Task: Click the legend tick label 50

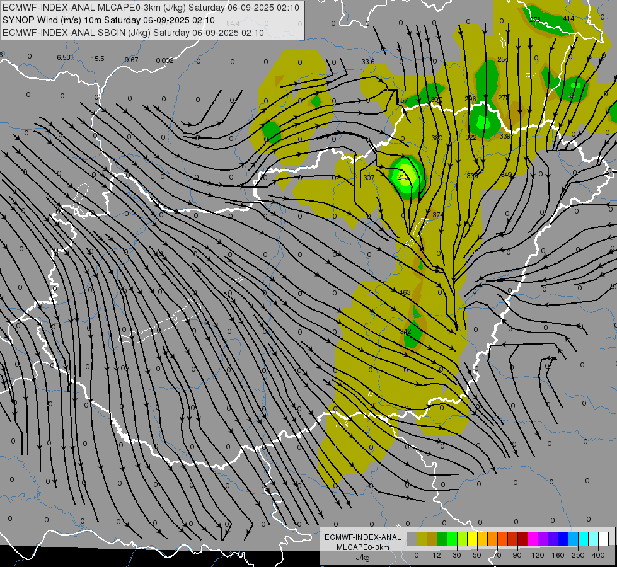Action: tap(477, 555)
